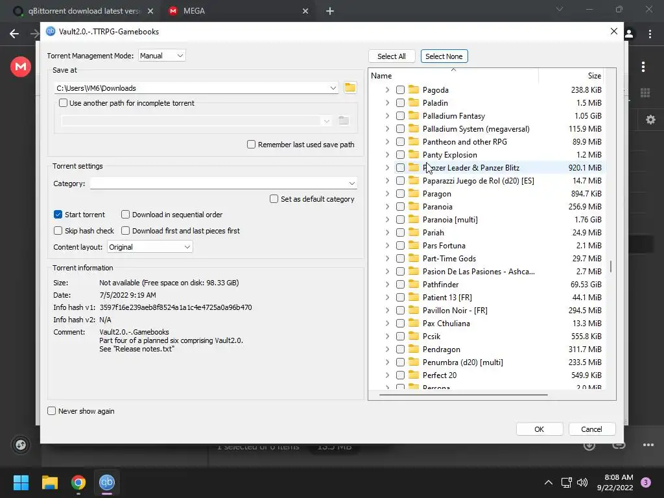This screenshot has height=498, width=664.
Task: Click the taskbar clock showing 8:08 AM
Action: [615, 482]
